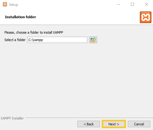Screen dimensions: 153x130
Task: Abort installation with the Cancel button
Action: tap(139, 124)
